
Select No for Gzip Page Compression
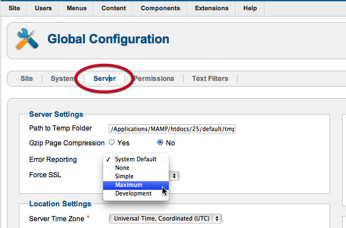(160, 142)
